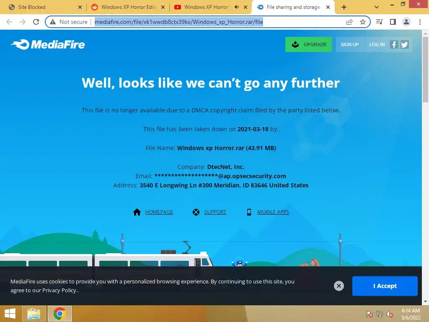The image size is (429, 322).
Task: Open File Explorer from the taskbar
Action: pos(34,314)
